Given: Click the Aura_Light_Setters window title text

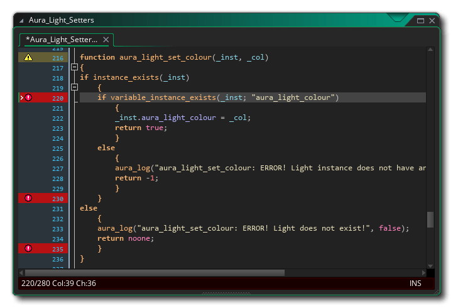Looking at the screenshot, I should (x=61, y=20).
